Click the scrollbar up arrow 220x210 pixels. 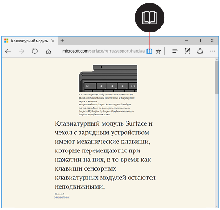tap(217, 59)
